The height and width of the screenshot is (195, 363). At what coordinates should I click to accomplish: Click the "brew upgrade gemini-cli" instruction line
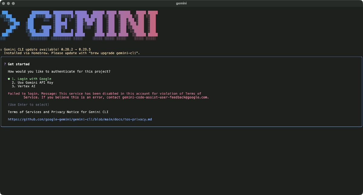pos(72,53)
